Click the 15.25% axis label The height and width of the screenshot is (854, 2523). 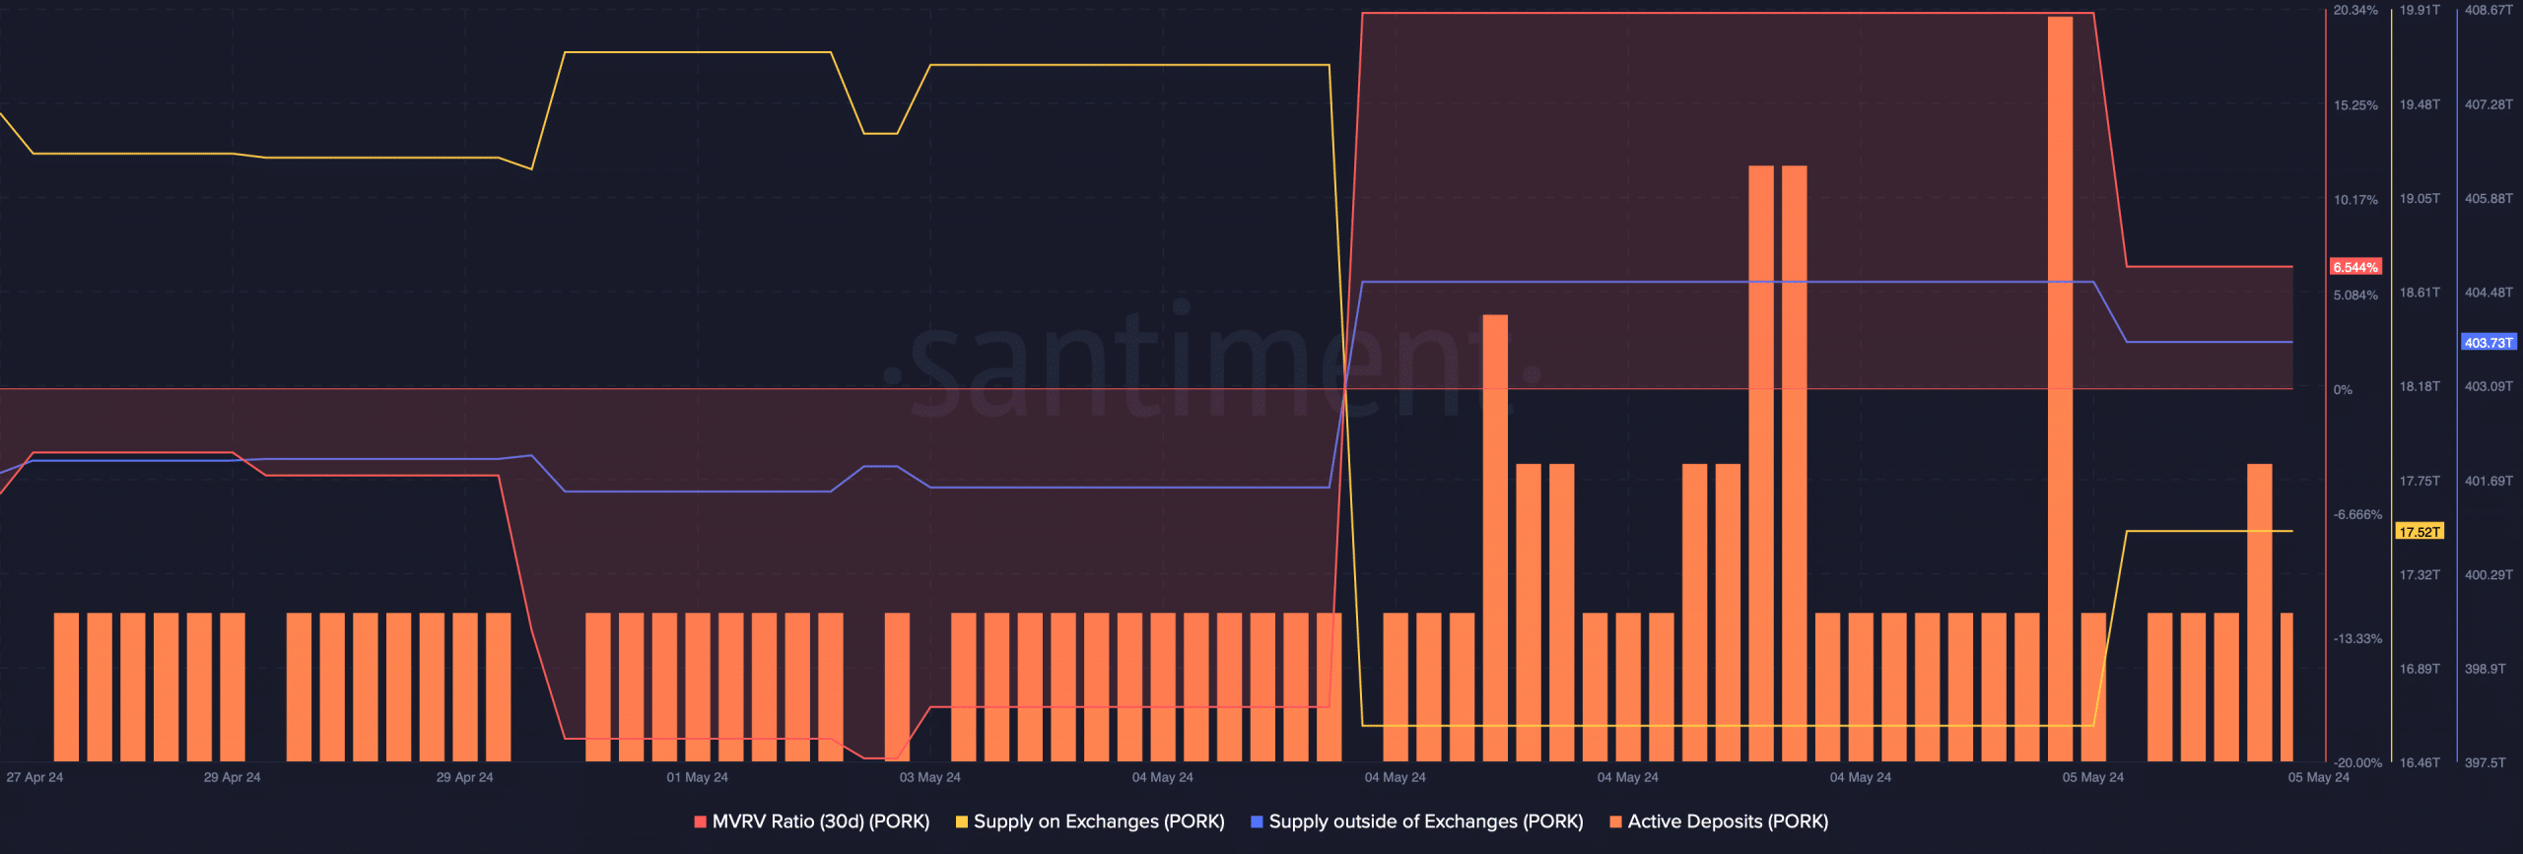point(2355,104)
